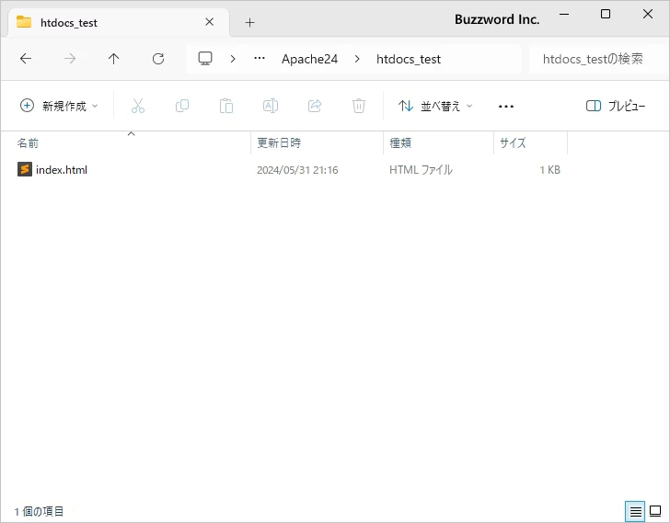This screenshot has height=523, width=670.
Task: Expand chevron between Apache24 and htdocs_test
Action: coord(357,59)
